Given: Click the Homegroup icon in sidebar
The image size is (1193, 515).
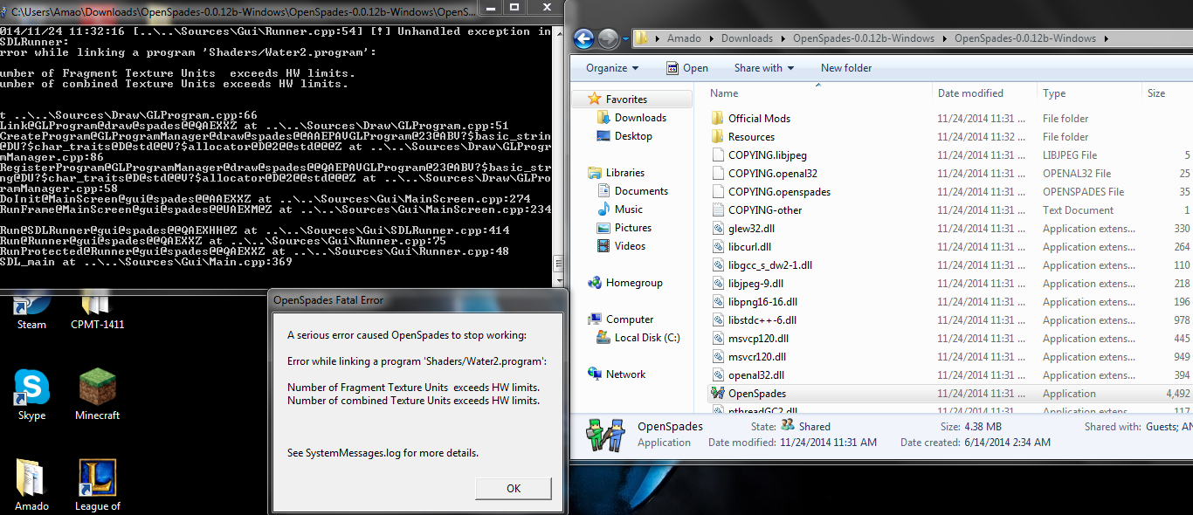Looking at the screenshot, I should (595, 283).
